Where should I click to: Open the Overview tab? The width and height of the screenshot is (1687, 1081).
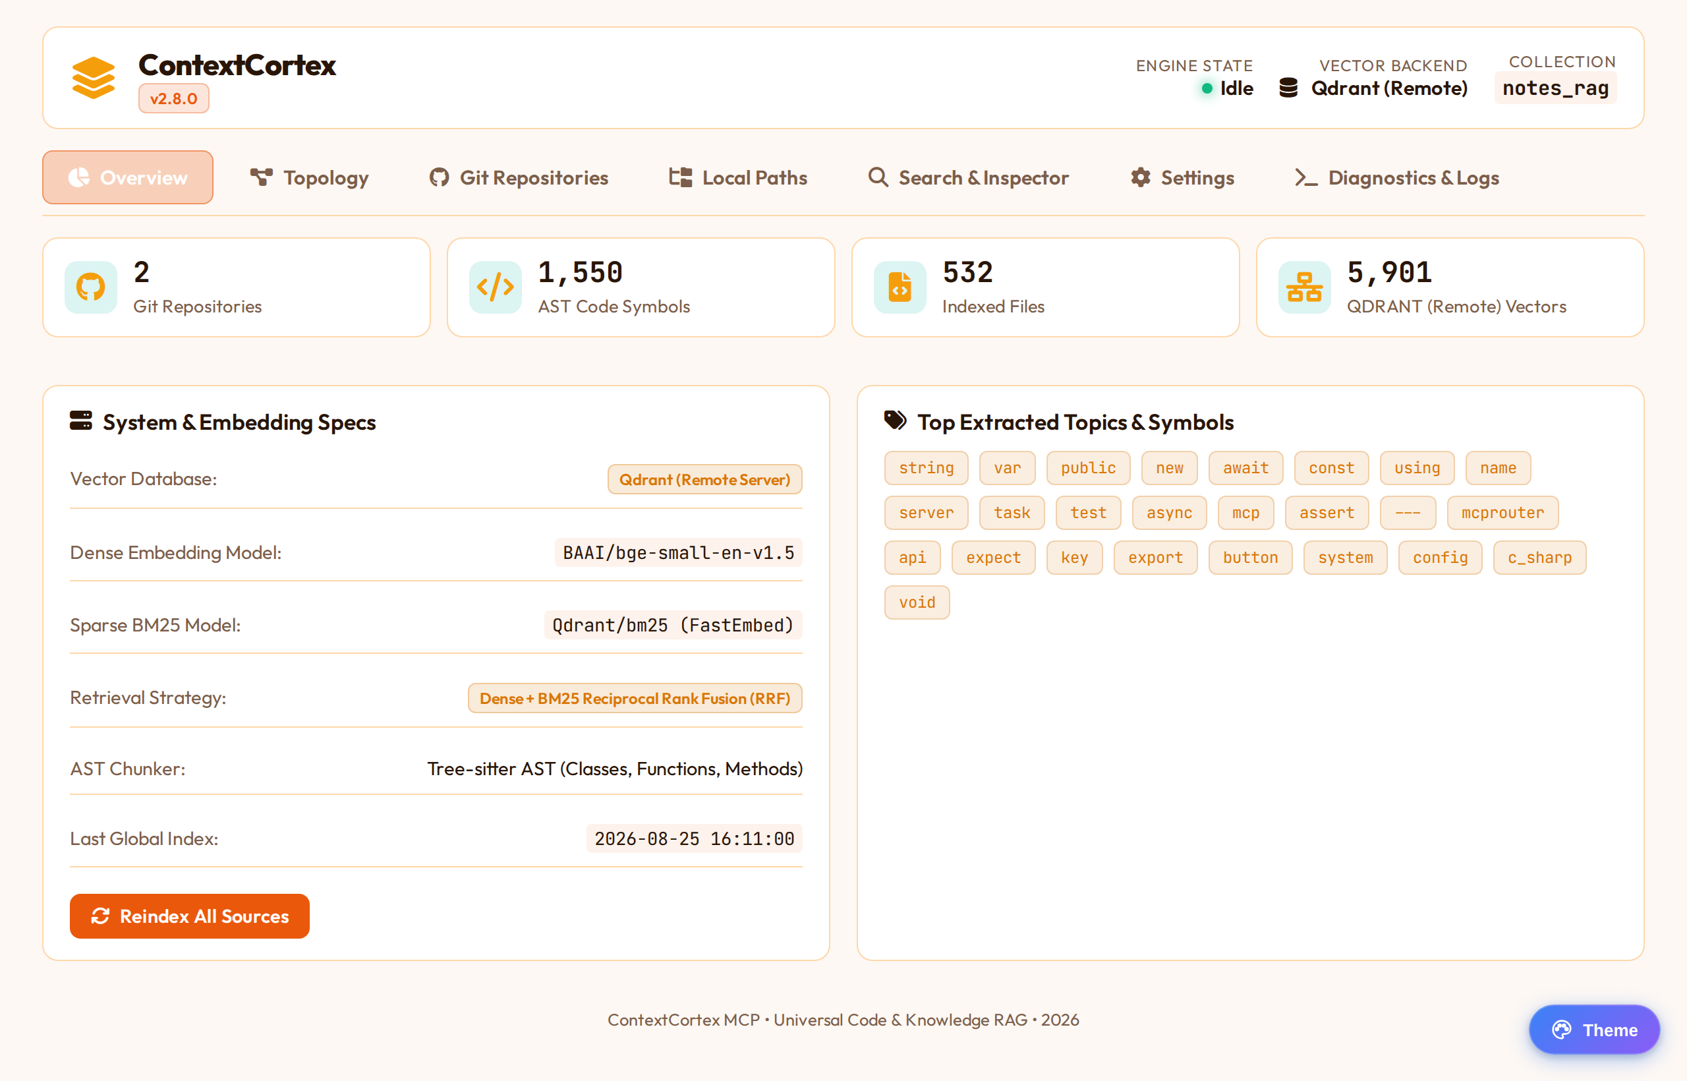(x=128, y=177)
